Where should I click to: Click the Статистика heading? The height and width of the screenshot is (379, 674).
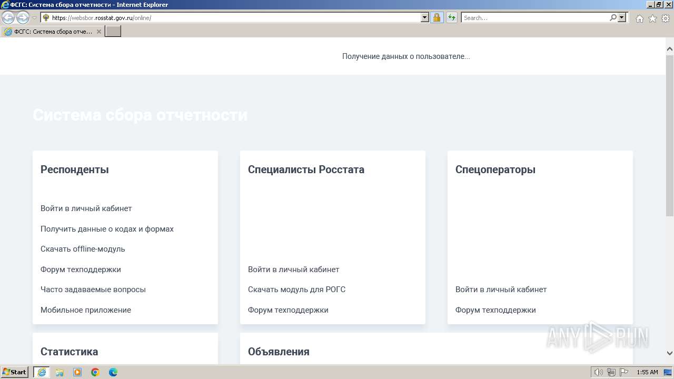click(69, 352)
